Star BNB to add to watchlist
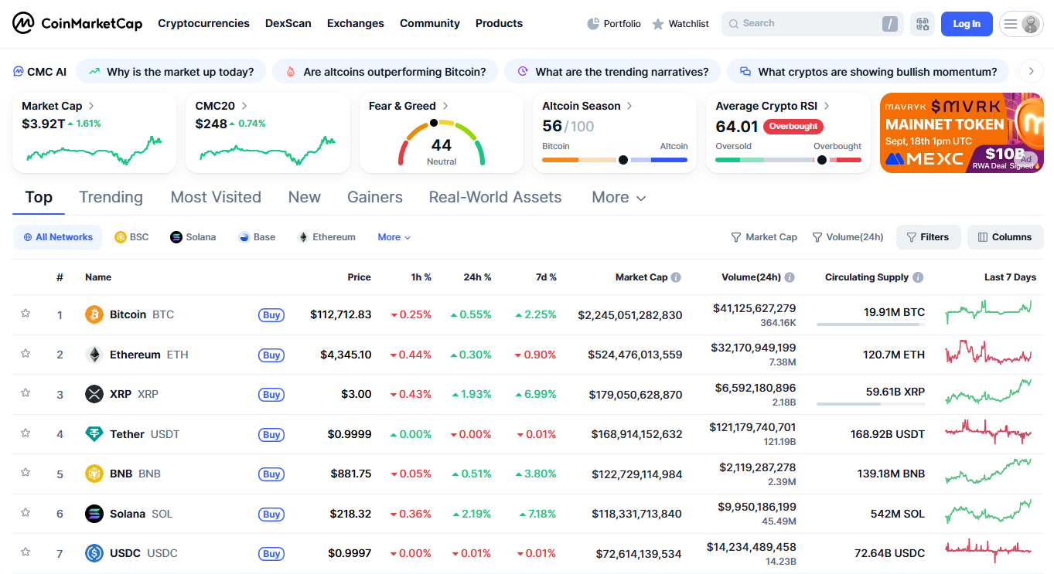Viewport: 1054px width, 574px height. [x=26, y=472]
